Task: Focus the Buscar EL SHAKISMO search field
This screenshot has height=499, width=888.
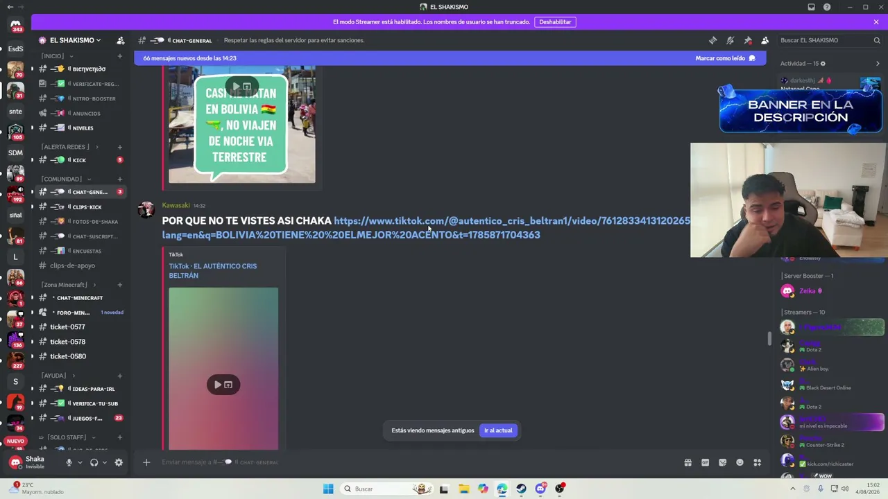Action: coord(829,40)
